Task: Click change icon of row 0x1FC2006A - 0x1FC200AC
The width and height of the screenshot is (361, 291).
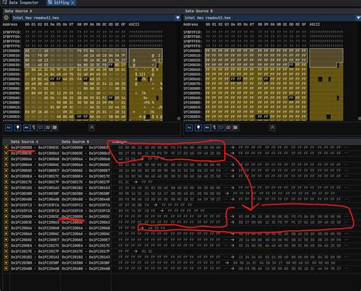Action: point(6,234)
